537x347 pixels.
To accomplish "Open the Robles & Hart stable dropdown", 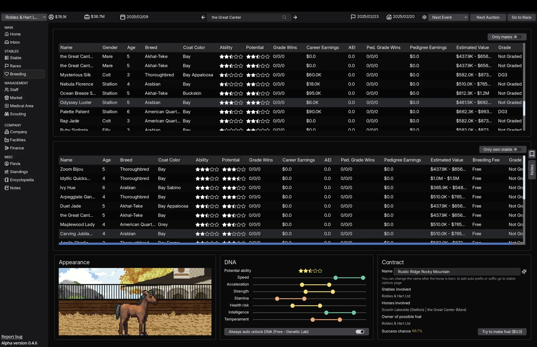I will coord(24,17).
